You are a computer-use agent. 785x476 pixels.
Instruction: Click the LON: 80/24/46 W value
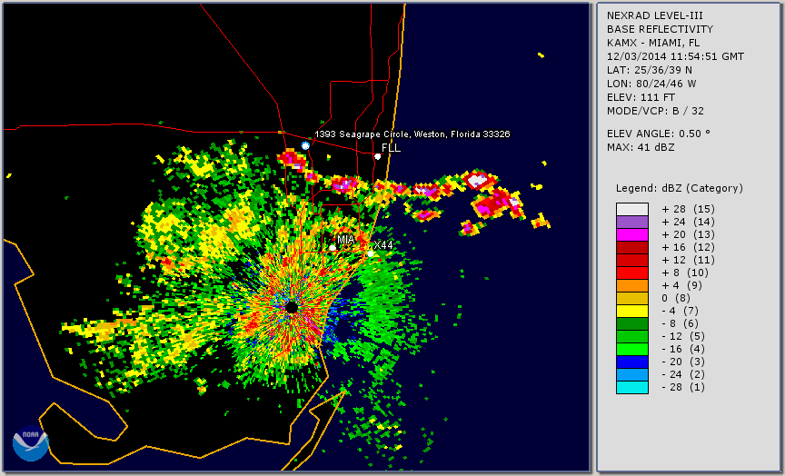(x=651, y=84)
